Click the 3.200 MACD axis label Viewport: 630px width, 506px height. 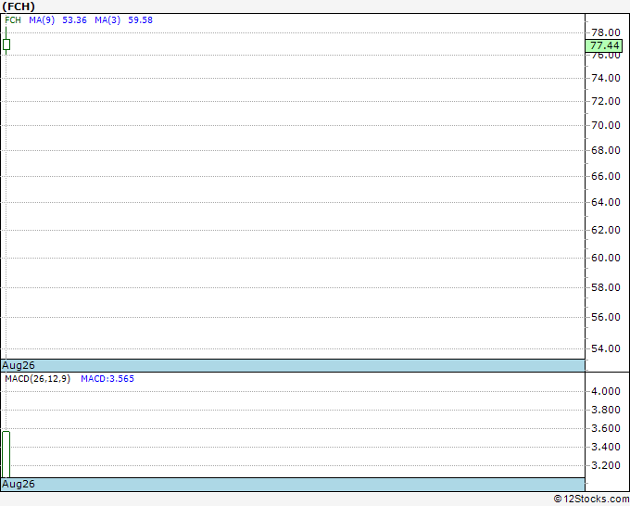click(x=606, y=465)
